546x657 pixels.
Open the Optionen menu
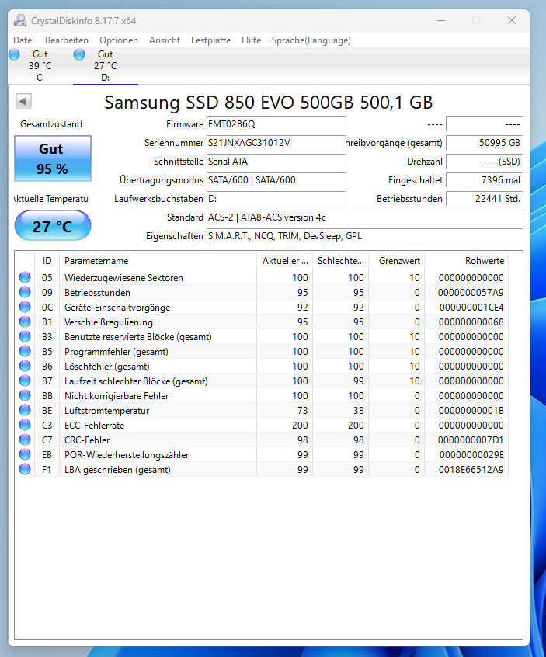pos(119,40)
